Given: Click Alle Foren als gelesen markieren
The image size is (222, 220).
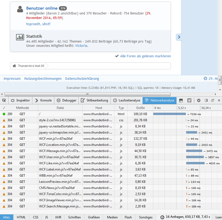Looking at the screenshot, I should click(x=146, y=56).
